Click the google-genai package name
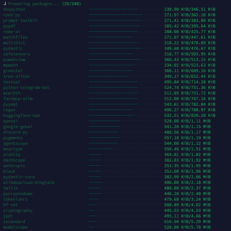The image size is (231, 231). [18, 127]
